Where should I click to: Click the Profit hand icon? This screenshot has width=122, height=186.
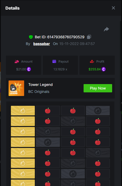92,62
